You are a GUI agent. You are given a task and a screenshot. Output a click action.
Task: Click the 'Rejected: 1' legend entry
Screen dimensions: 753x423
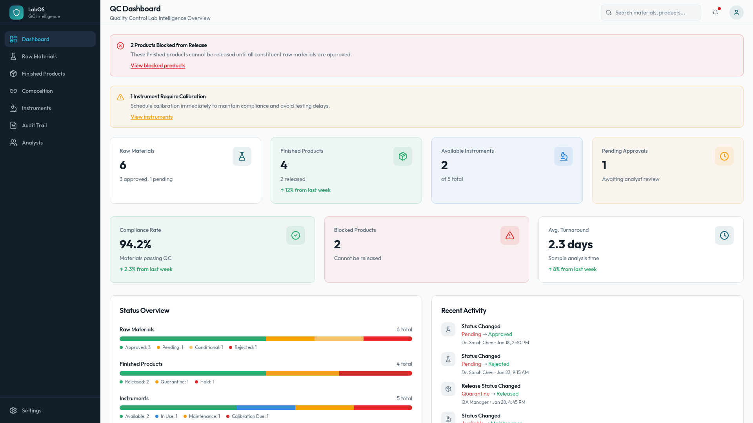(x=243, y=347)
